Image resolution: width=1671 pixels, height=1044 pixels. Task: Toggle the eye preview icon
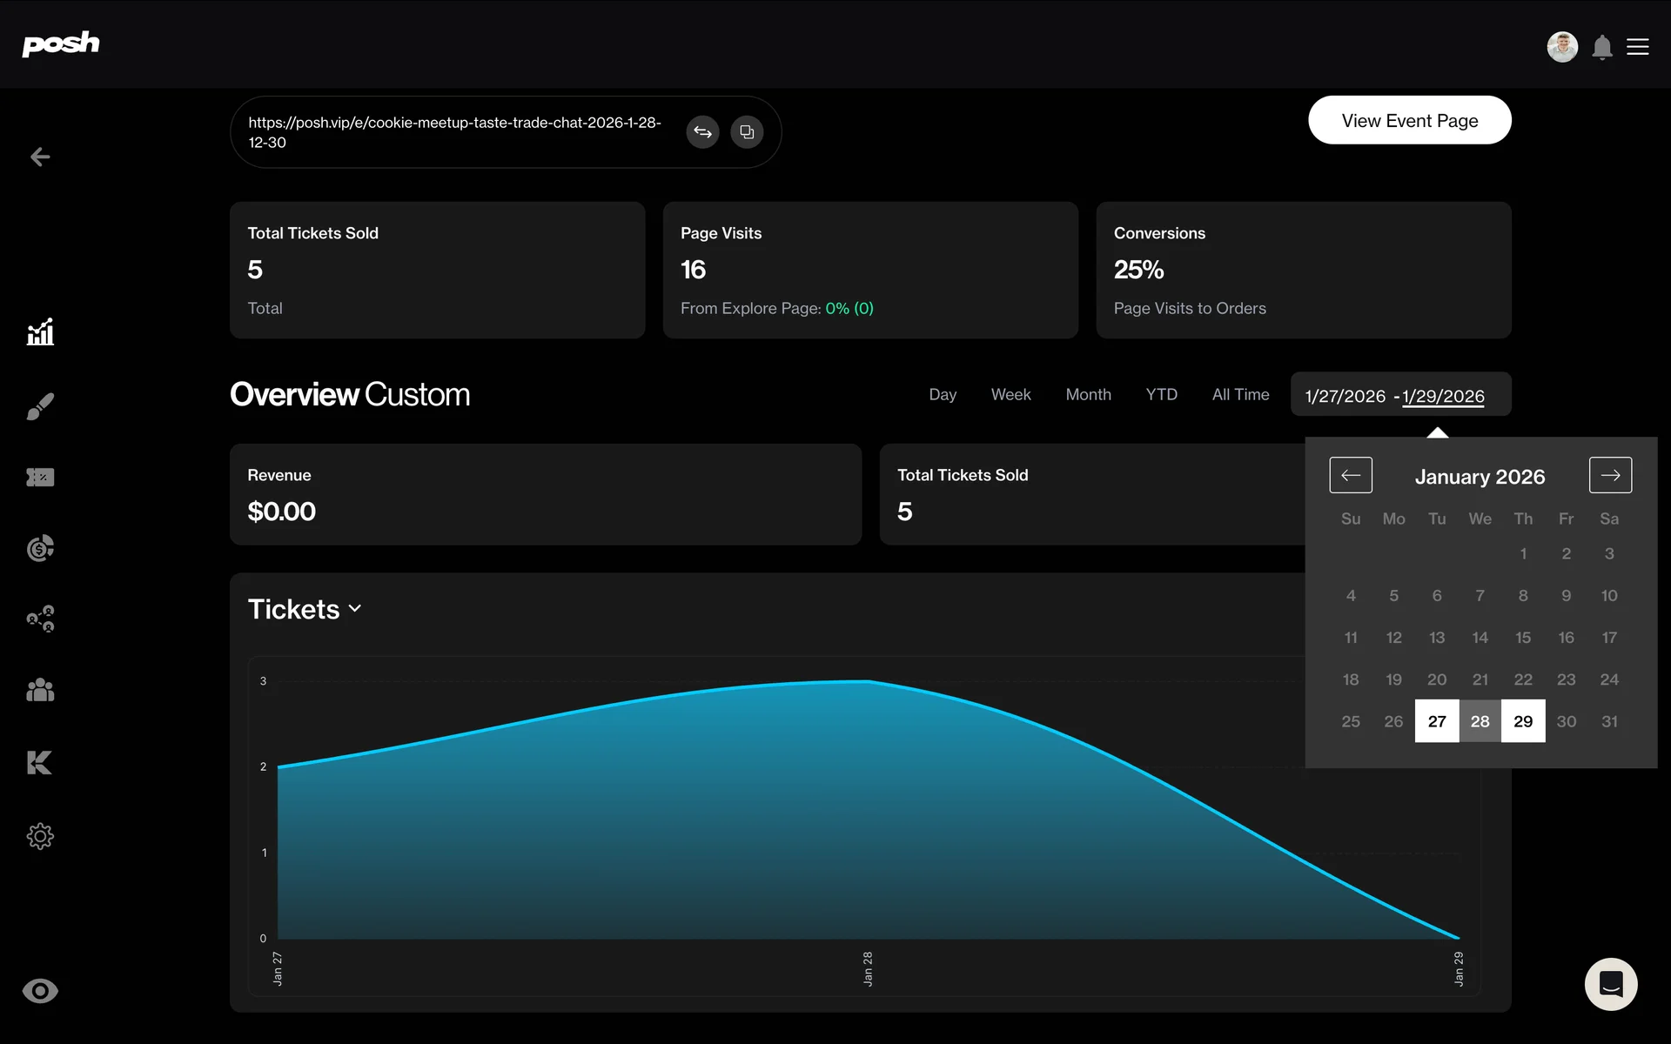click(40, 991)
